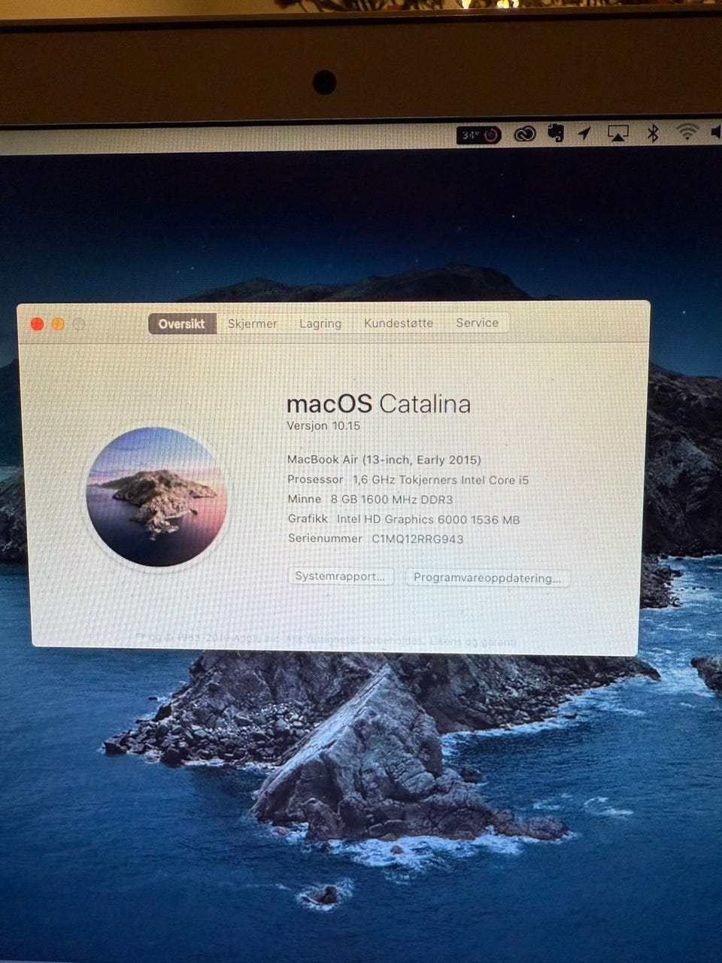Viewport: 722px width, 963px height.
Task: Click the 1,6 GHz Tokjerners Intel Core i5 value
Action: click(441, 480)
